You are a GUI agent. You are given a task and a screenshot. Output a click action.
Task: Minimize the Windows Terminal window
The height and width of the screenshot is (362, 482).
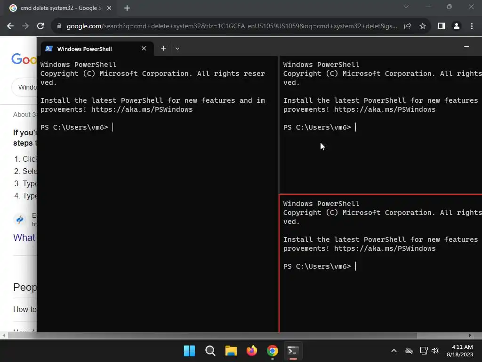(466, 47)
